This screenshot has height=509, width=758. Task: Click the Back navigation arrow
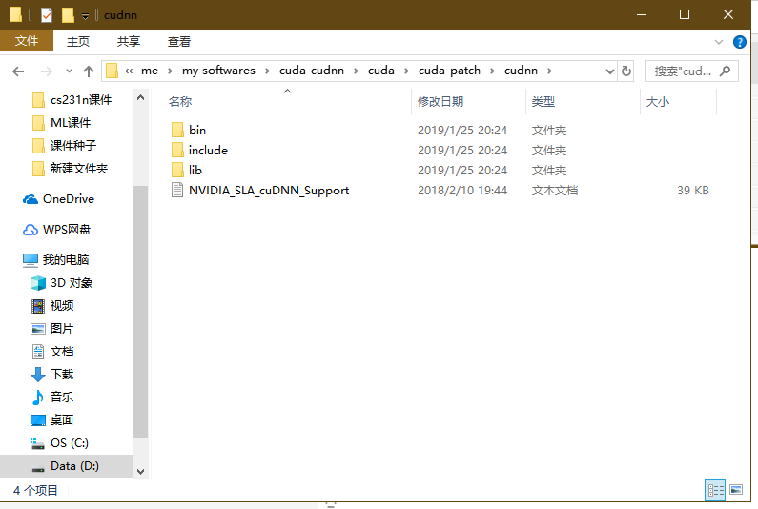(x=18, y=71)
